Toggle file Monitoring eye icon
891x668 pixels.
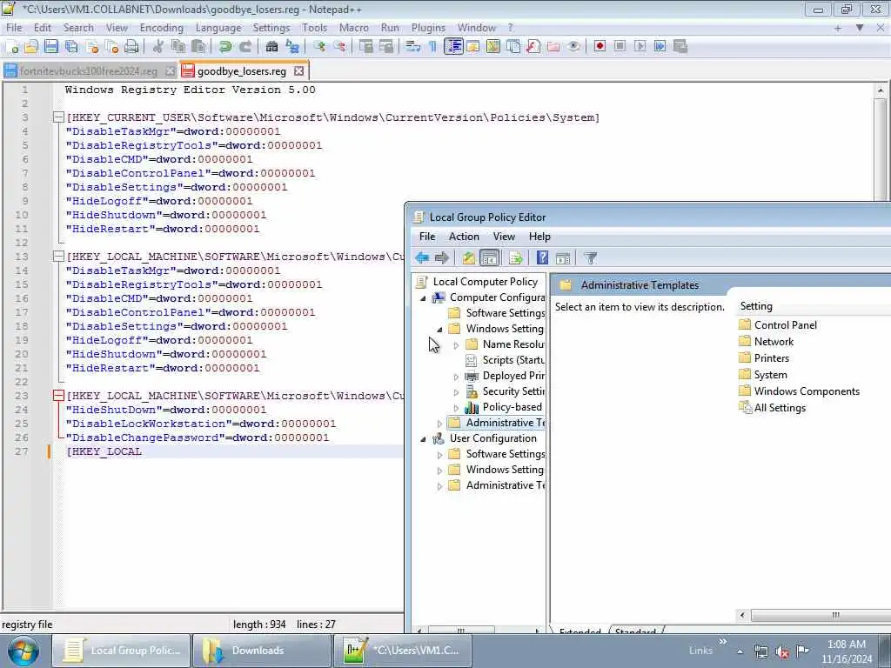click(x=574, y=47)
